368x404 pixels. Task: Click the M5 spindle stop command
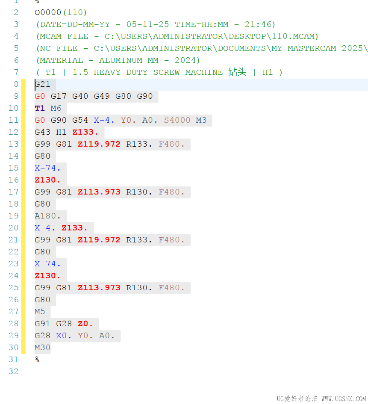[40, 312]
